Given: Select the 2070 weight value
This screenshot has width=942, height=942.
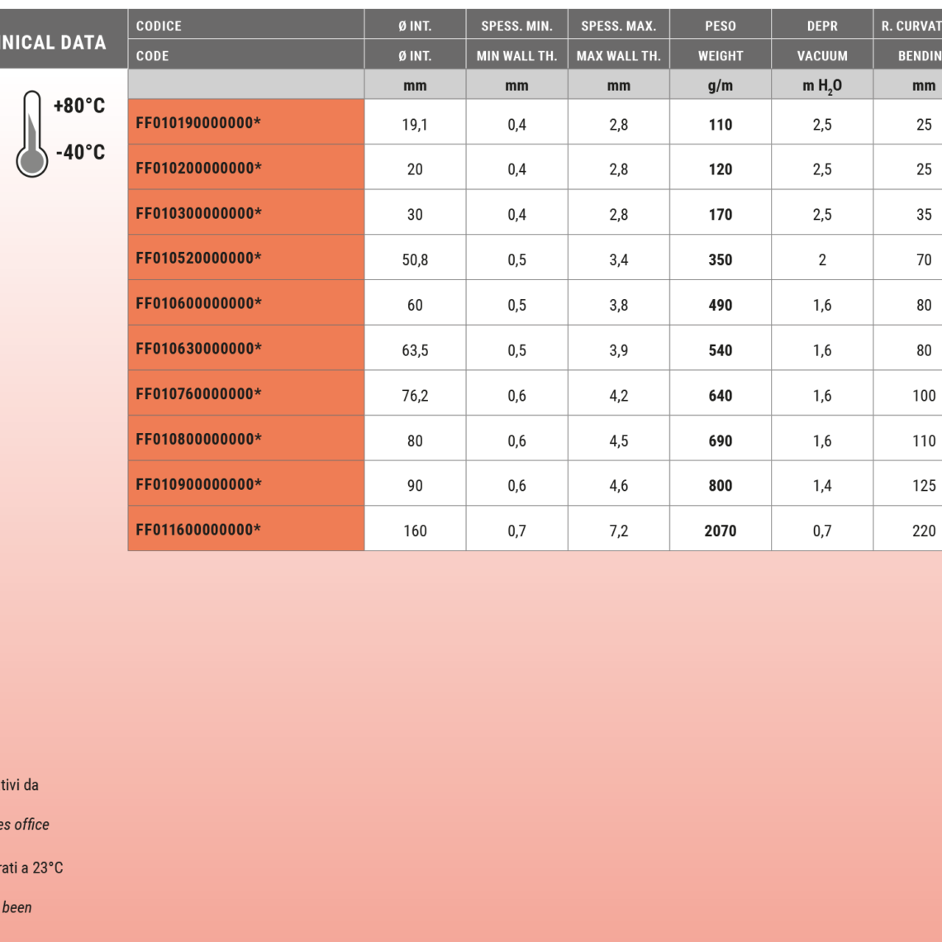Looking at the screenshot, I should (720, 530).
